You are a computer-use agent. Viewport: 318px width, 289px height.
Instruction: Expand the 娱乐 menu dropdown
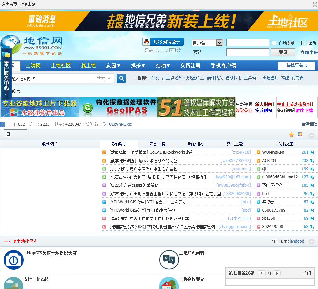(x=138, y=66)
